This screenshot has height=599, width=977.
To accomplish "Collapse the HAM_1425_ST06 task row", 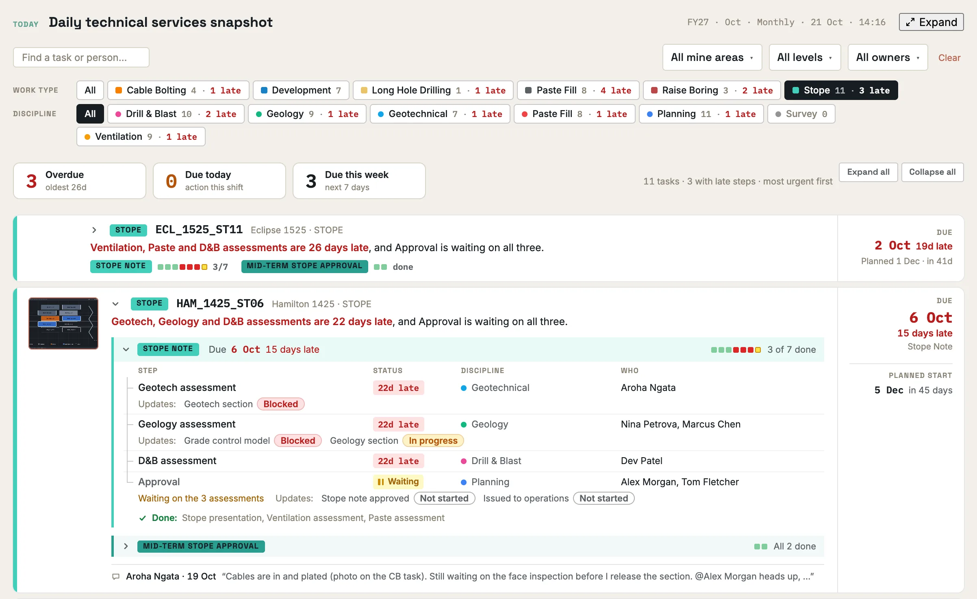I will coord(115,304).
